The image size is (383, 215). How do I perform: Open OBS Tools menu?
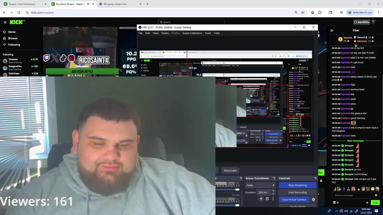tap(208, 33)
